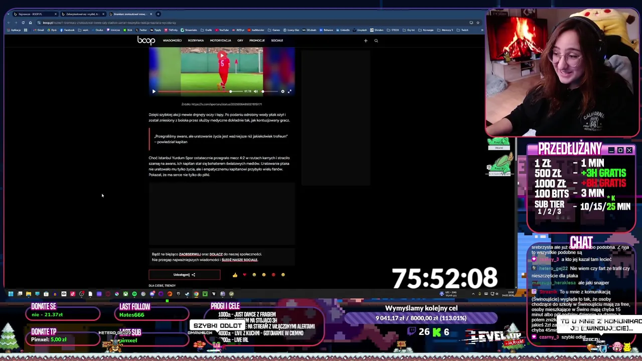Open the x.com source link
This screenshot has width=642, height=361.
[226, 104]
